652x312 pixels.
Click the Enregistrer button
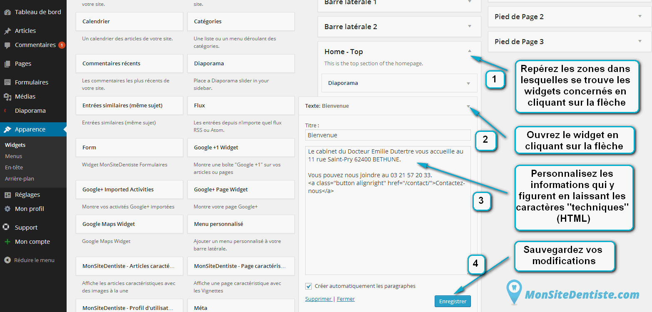[453, 301]
